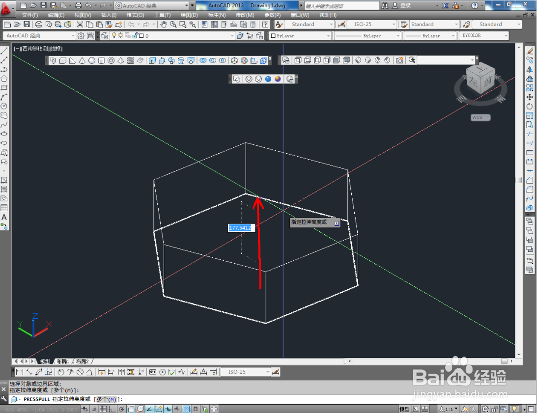Image resolution: width=537 pixels, height=413 pixels.
Task: Toggle Snap mode in status bar
Action: pyautogui.click(x=94, y=409)
